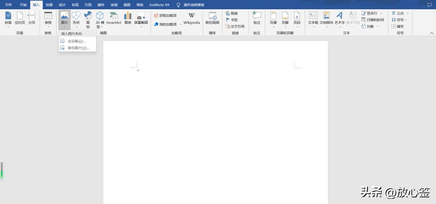
Task: Insert a cross-reference (交叉引用)
Action: tap(235, 27)
